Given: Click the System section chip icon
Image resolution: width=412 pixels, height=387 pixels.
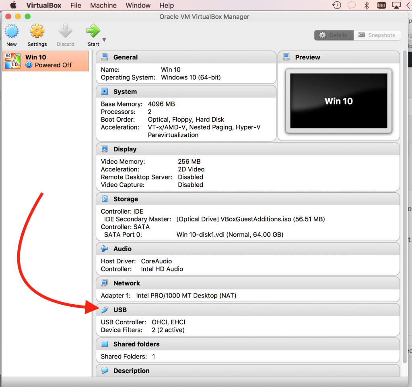Looking at the screenshot, I should click(x=105, y=91).
